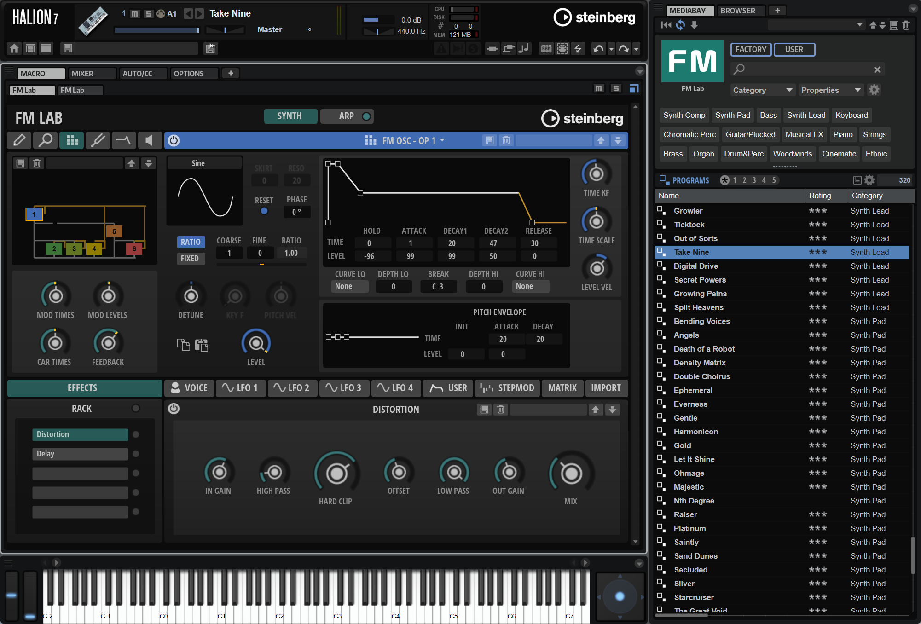The height and width of the screenshot is (624, 921).
Task: Toggle Distortion slot bypass dot
Action: pos(136,434)
